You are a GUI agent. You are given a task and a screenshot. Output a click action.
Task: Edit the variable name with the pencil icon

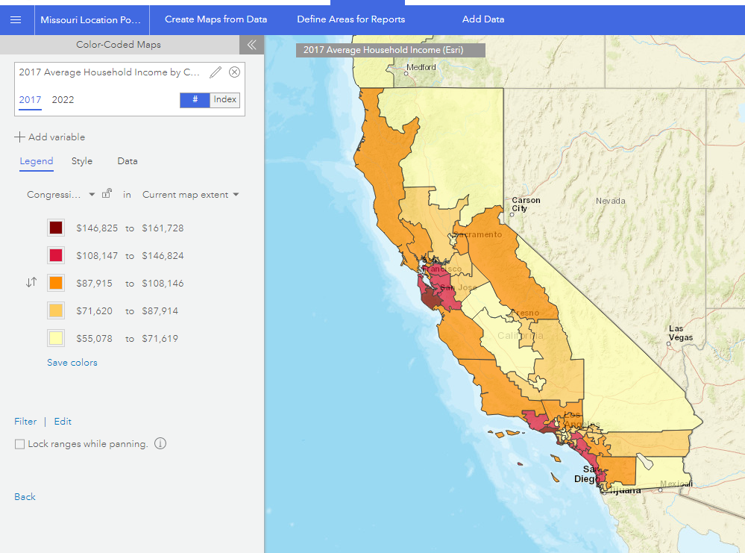216,72
